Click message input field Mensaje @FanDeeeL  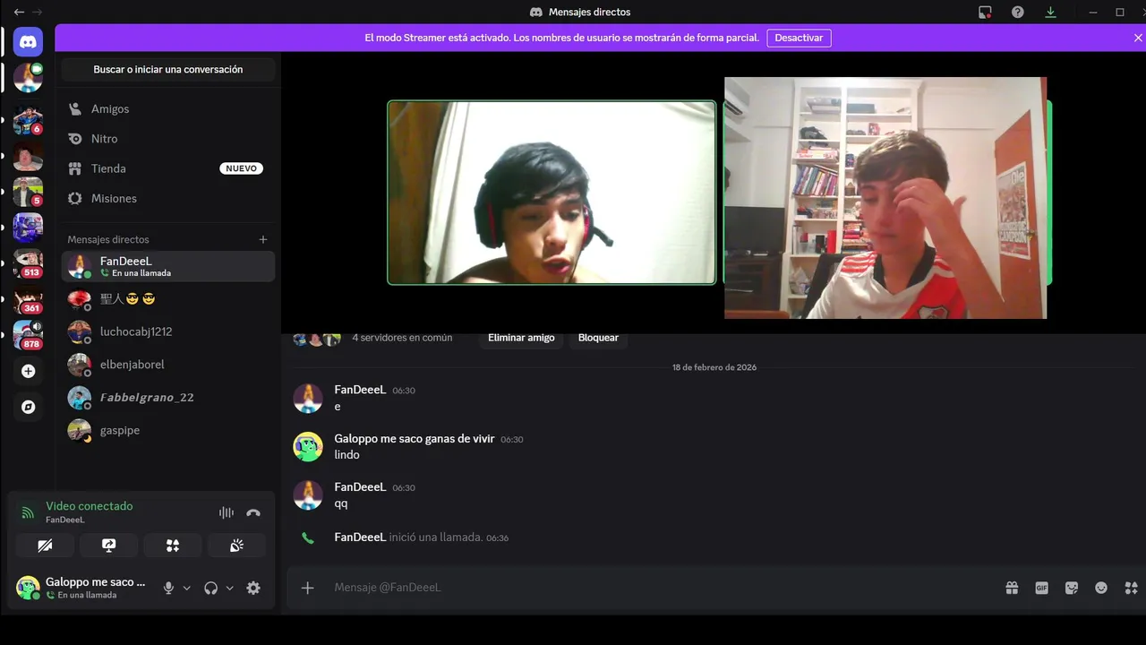tap(663, 588)
